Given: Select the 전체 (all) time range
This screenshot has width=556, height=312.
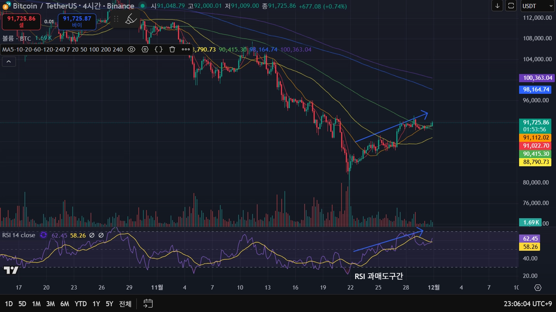Looking at the screenshot, I should tap(125, 304).
